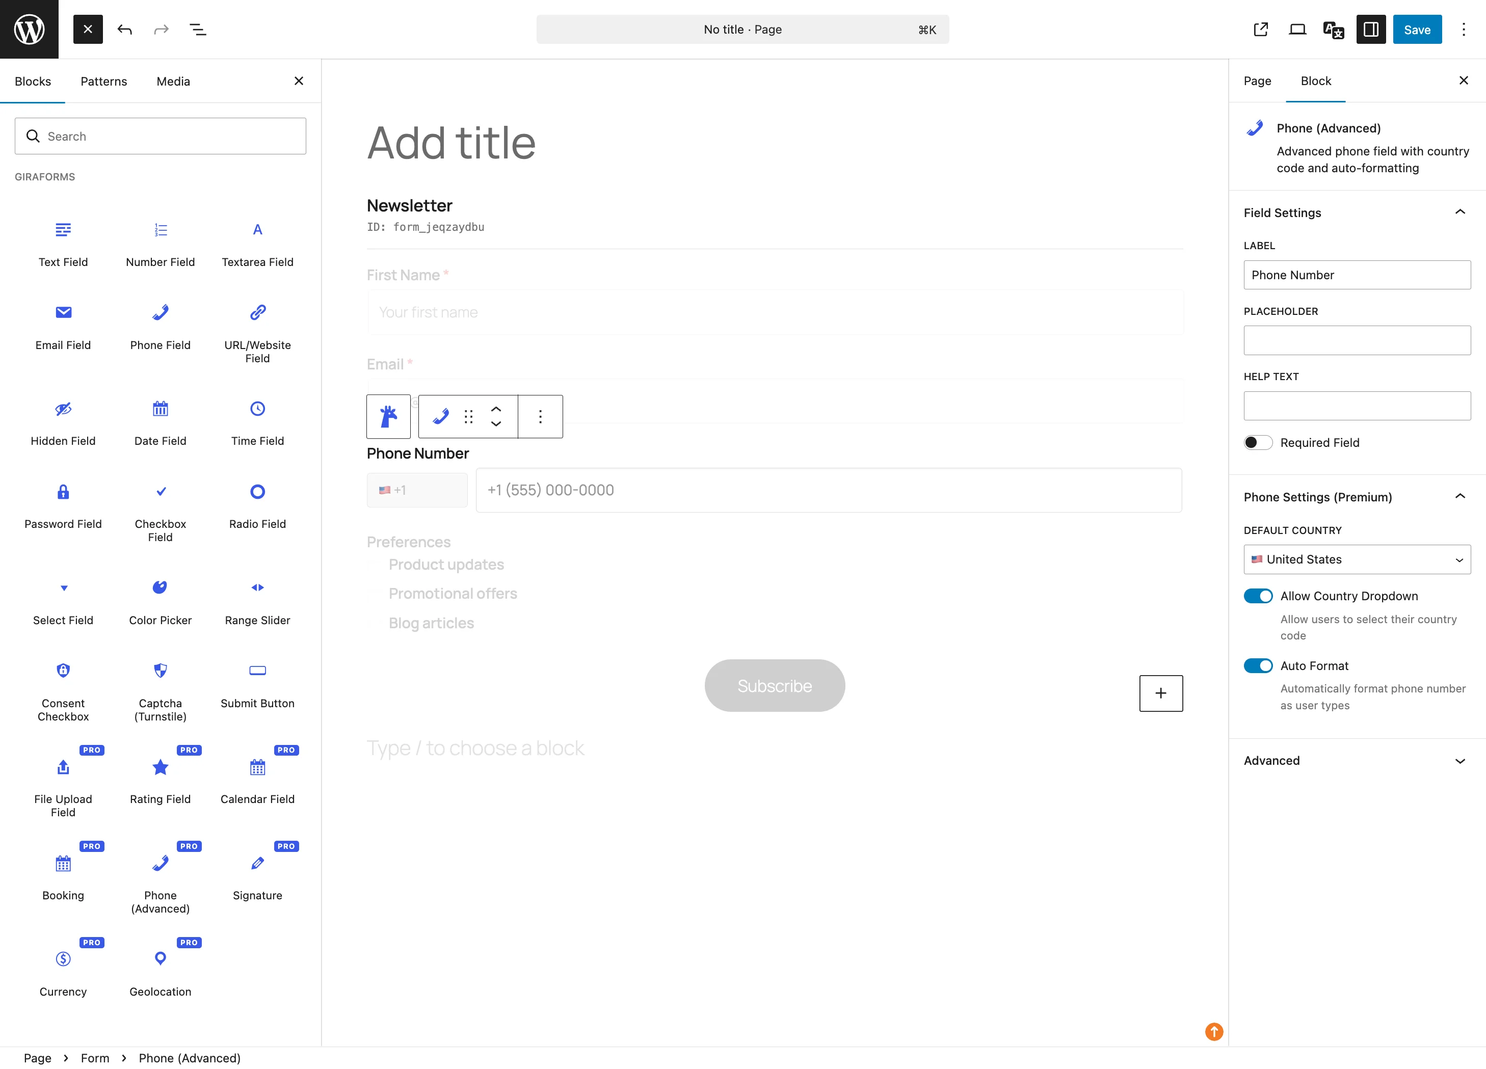
Task: Click the undo arrow icon
Action: pyautogui.click(x=124, y=30)
